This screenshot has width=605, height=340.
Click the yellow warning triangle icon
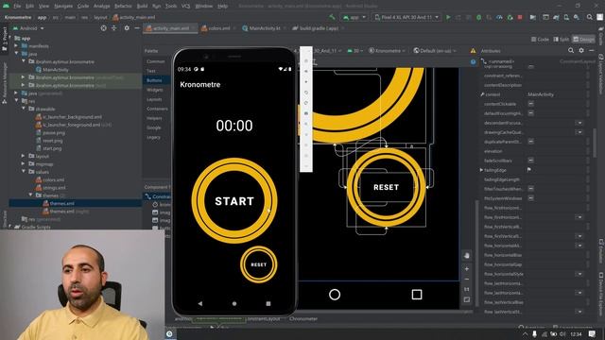473,50
